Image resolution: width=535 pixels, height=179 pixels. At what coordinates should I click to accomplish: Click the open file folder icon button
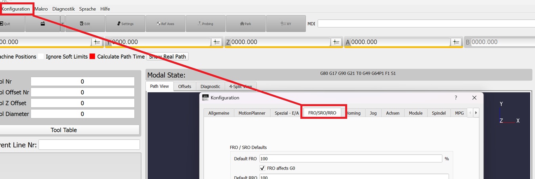42,24
